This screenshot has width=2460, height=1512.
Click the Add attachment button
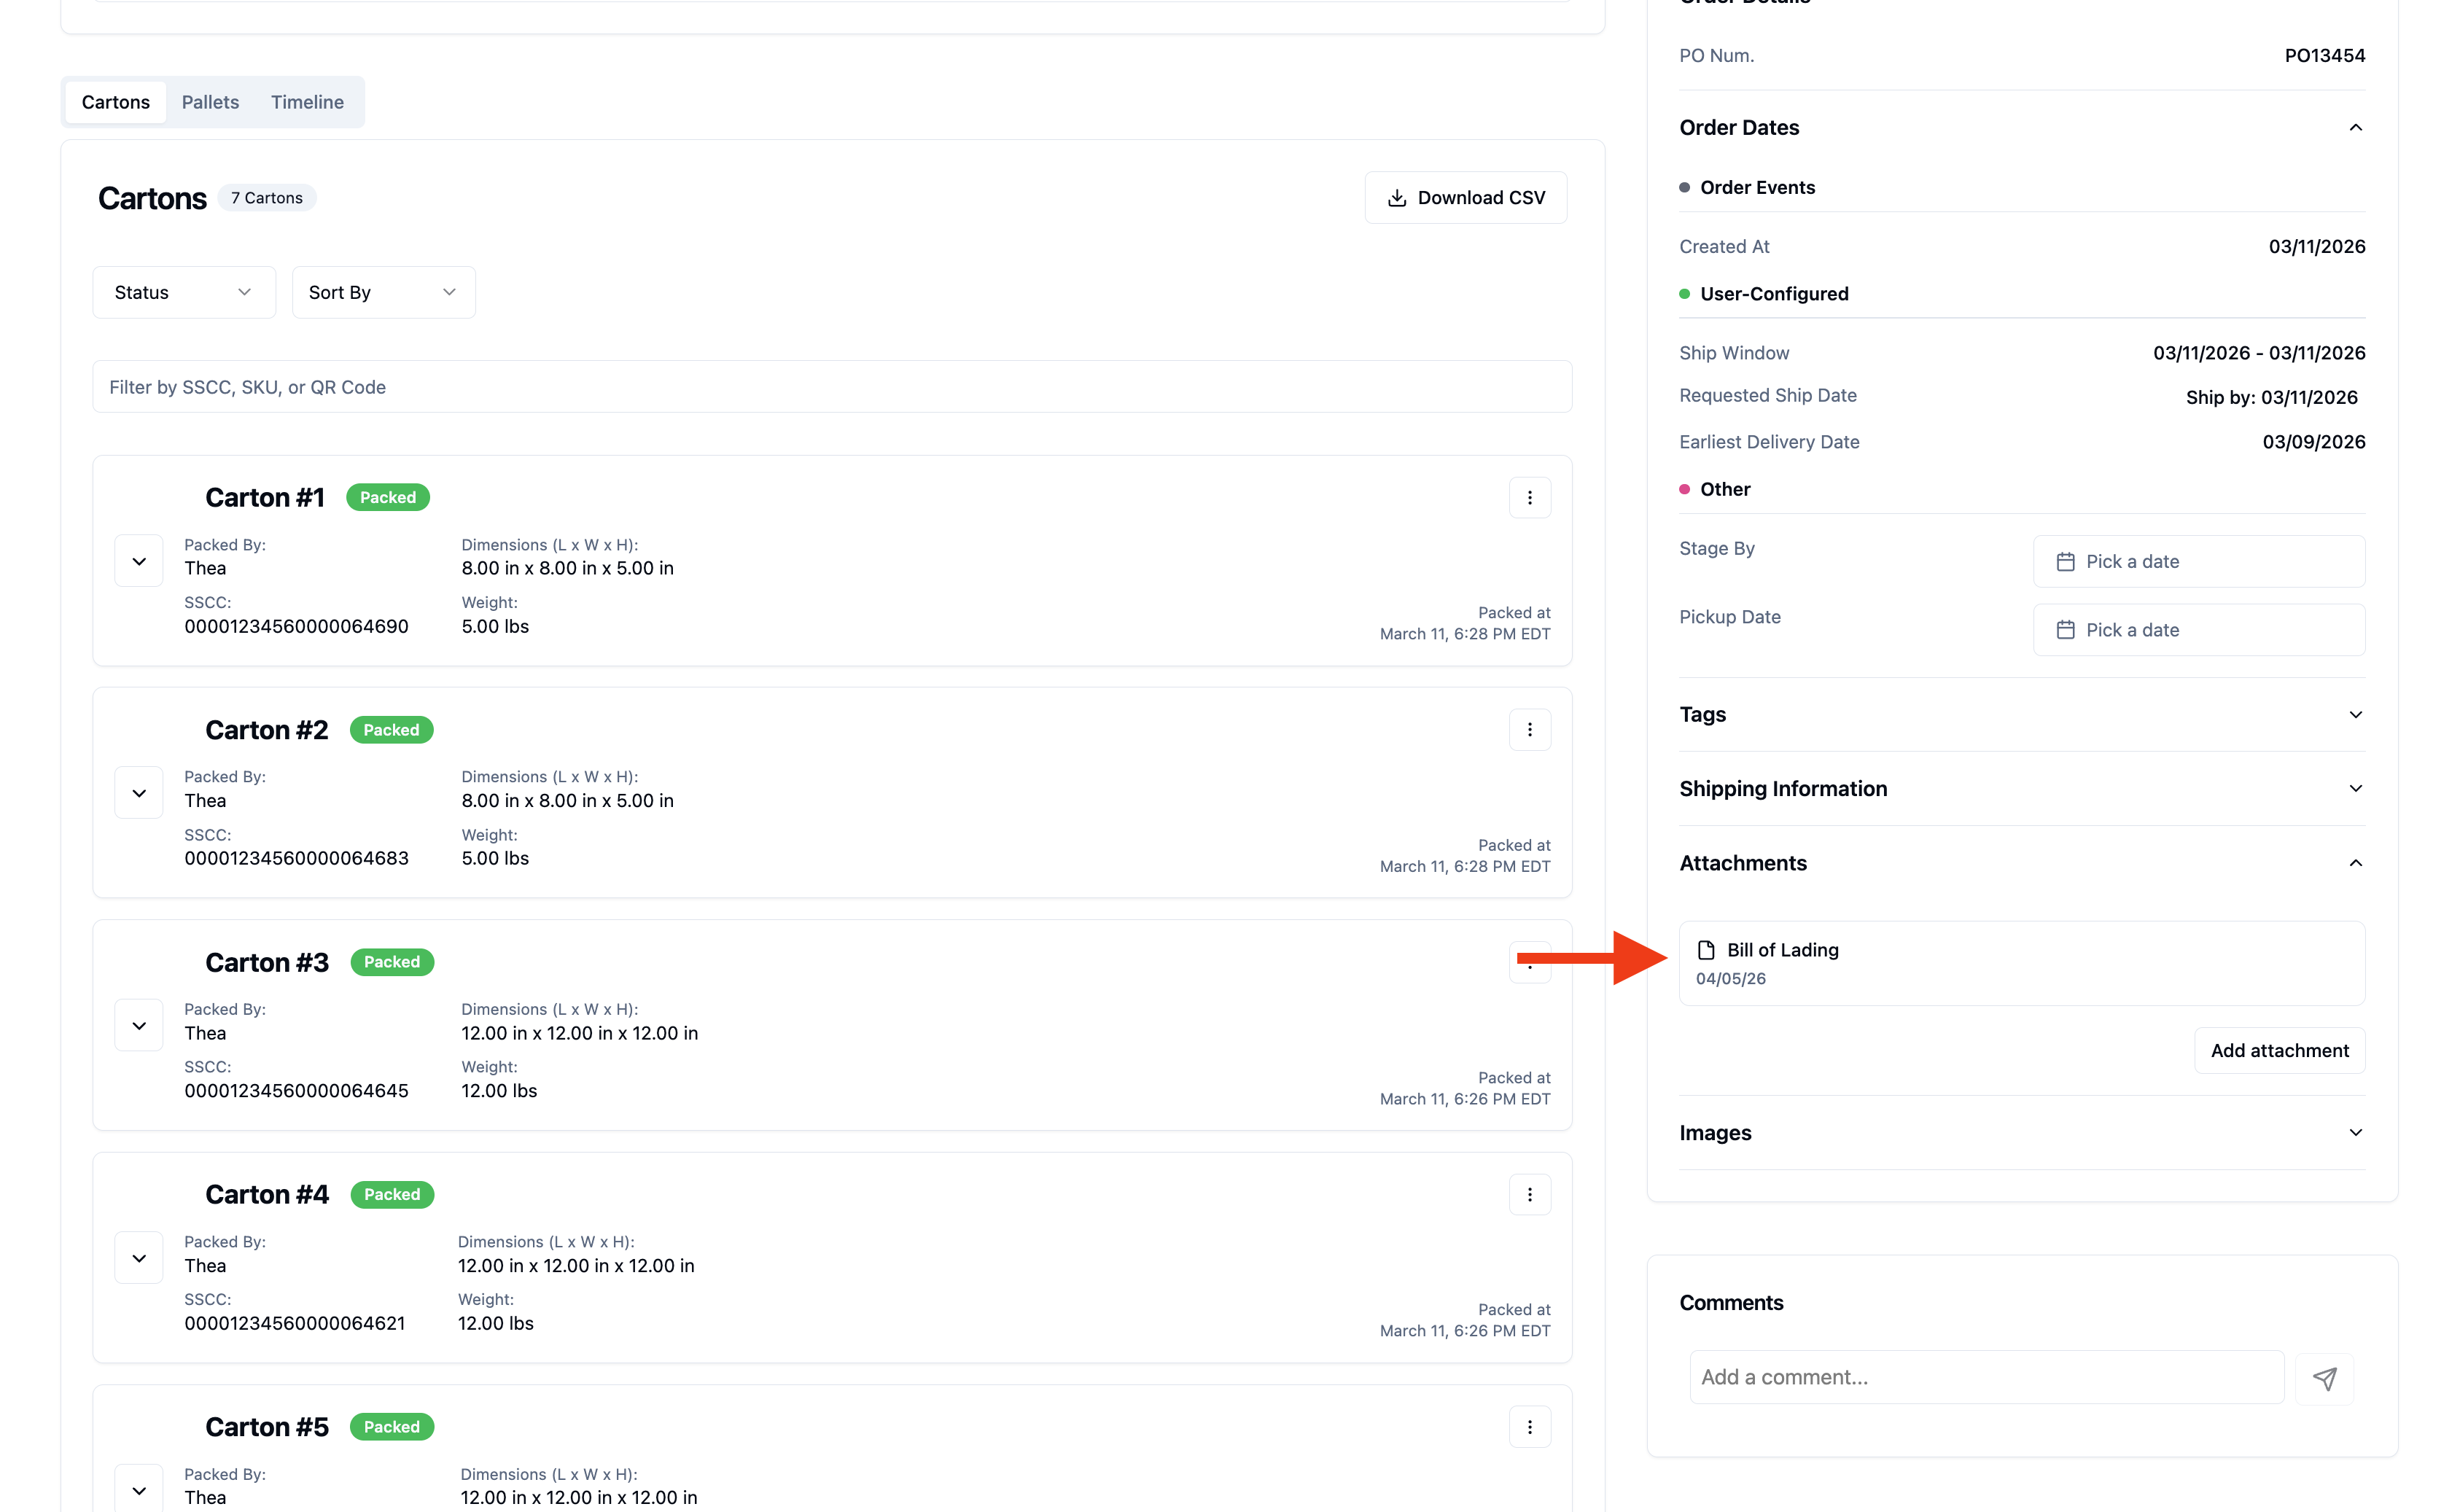[2279, 1050]
